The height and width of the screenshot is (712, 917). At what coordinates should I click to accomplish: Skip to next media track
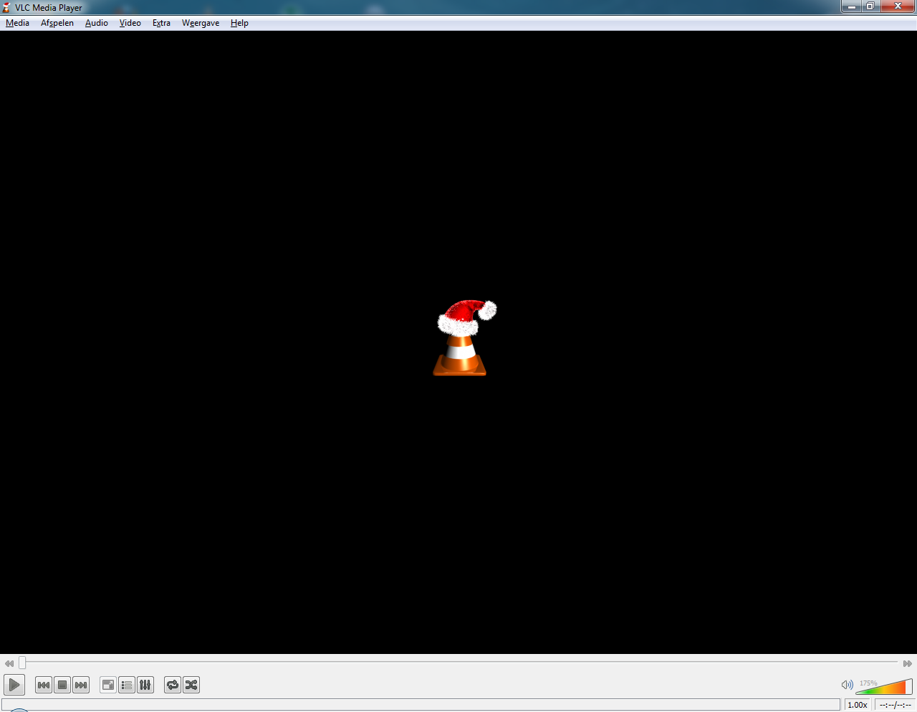tap(81, 685)
